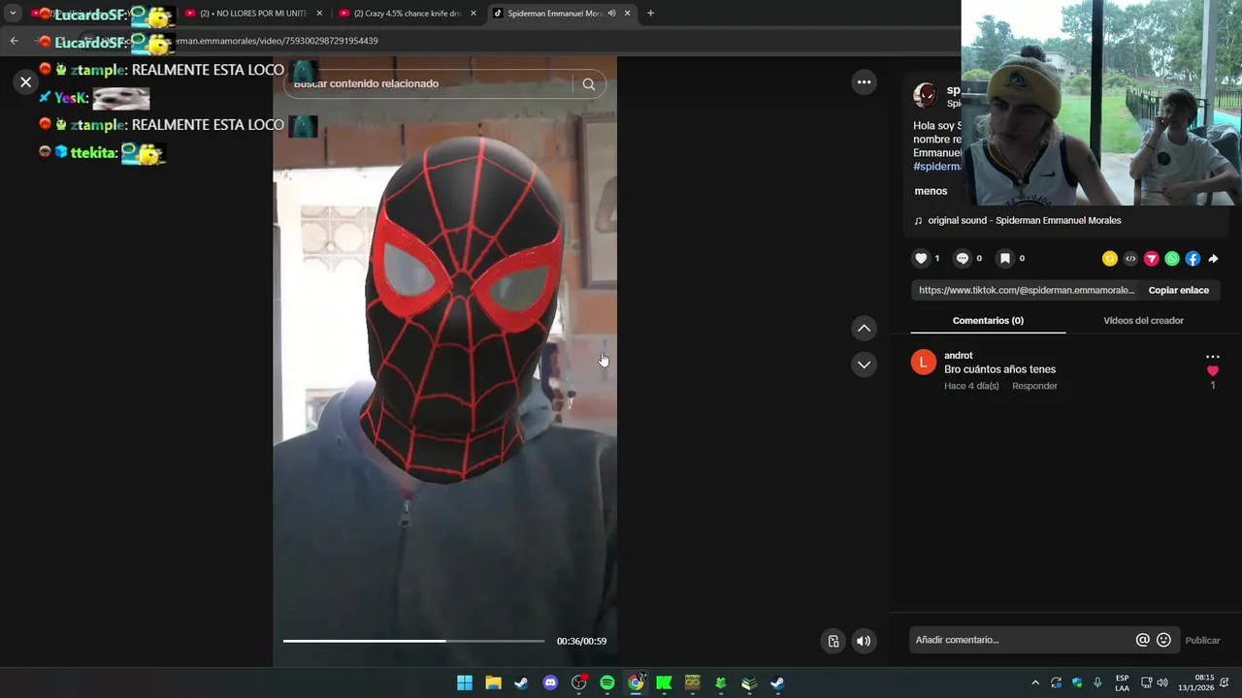
Task: Go to next video with down arrow
Action: tap(864, 365)
